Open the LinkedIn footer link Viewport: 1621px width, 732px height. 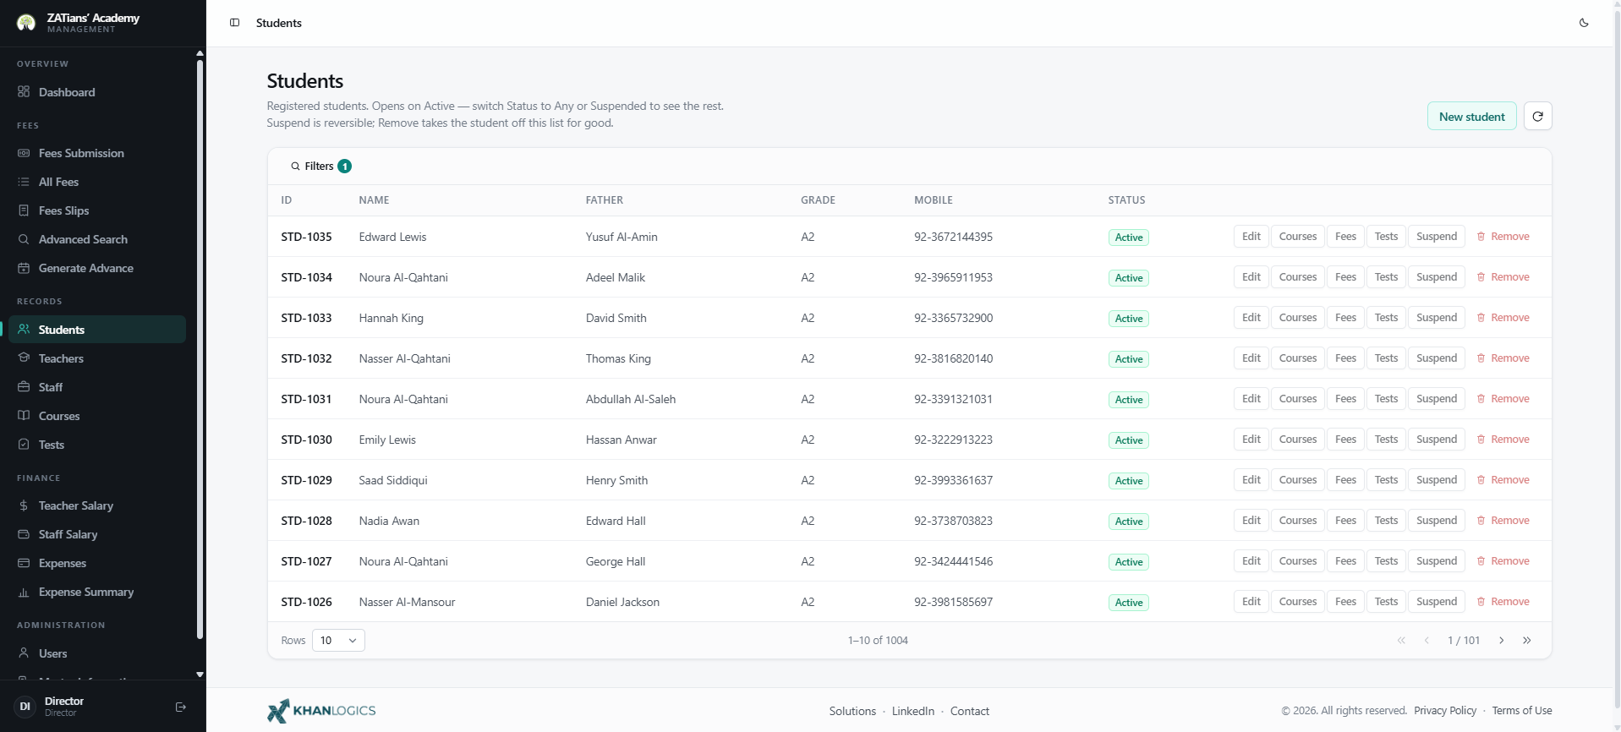click(913, 711)
